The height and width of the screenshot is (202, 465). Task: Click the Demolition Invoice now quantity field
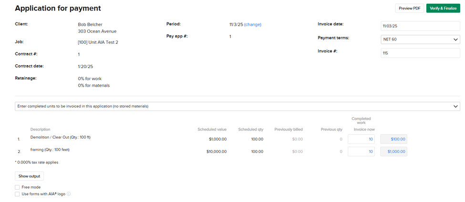361,139
